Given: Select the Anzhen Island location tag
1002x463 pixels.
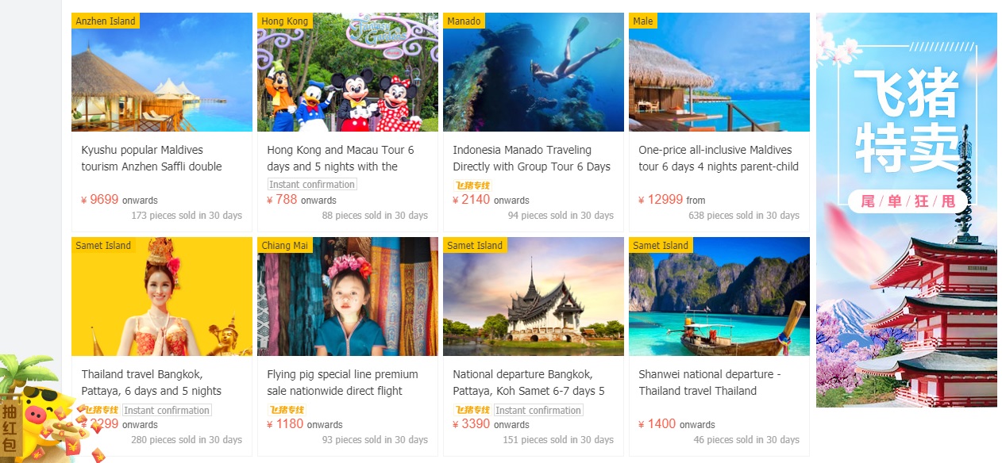Looking at the screenshot, I should pos(106,21).
